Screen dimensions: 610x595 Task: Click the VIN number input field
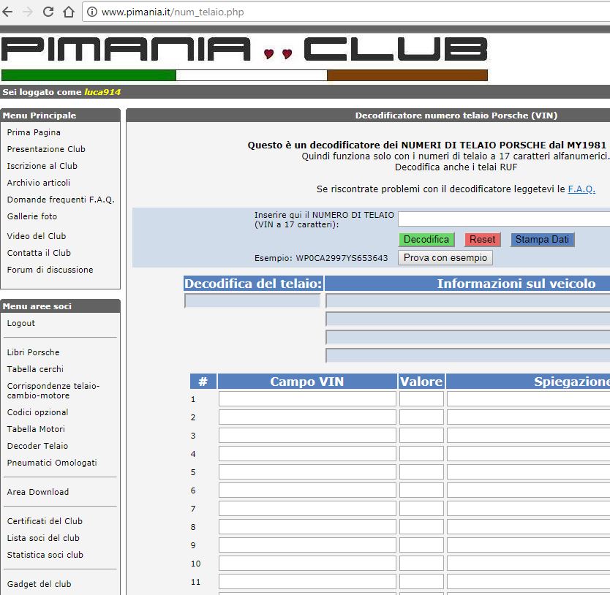coord(504,219)
